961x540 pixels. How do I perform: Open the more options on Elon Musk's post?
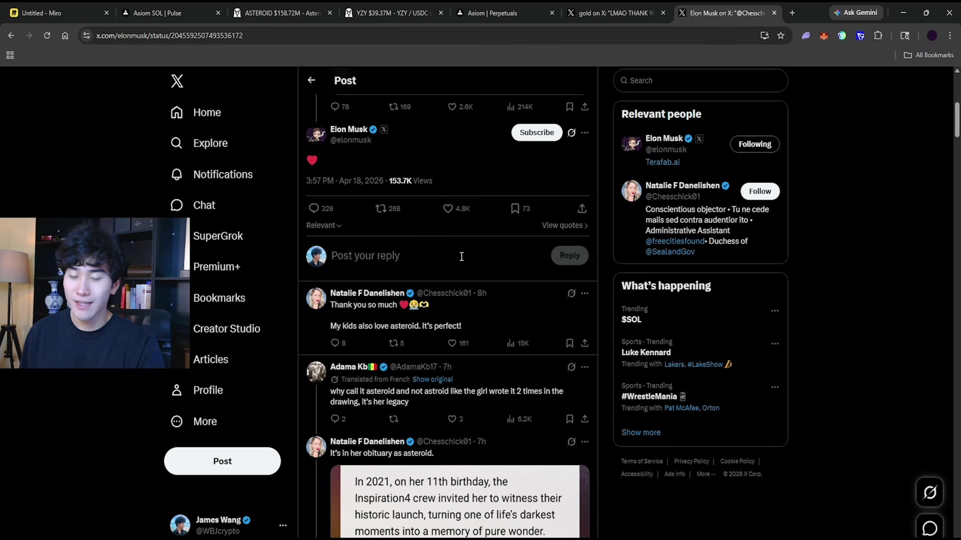click(585, 132)
